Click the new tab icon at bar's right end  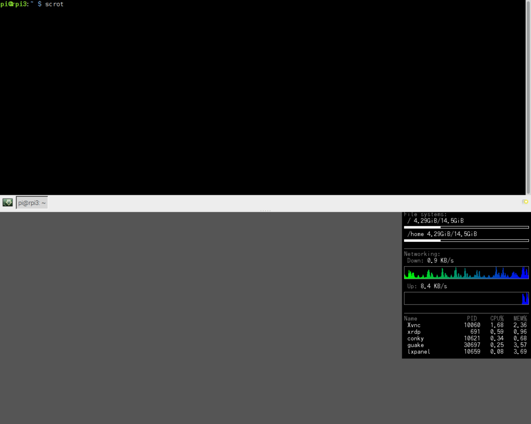(x=525, y=202)
